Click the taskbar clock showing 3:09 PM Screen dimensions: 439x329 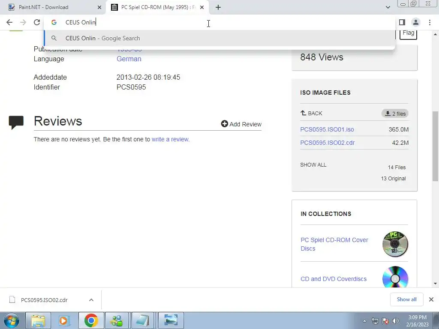(x=417, y=321)
